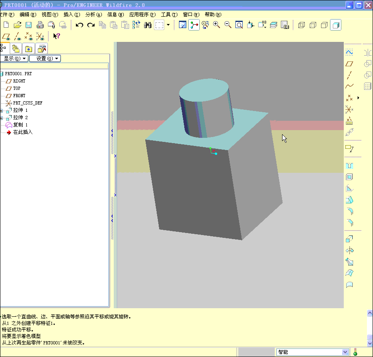
Task: Print the model with the printer icon
Action: click(40, 25)
